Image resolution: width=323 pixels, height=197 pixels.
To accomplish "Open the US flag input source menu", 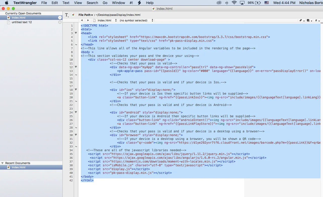I will [266, 3].
